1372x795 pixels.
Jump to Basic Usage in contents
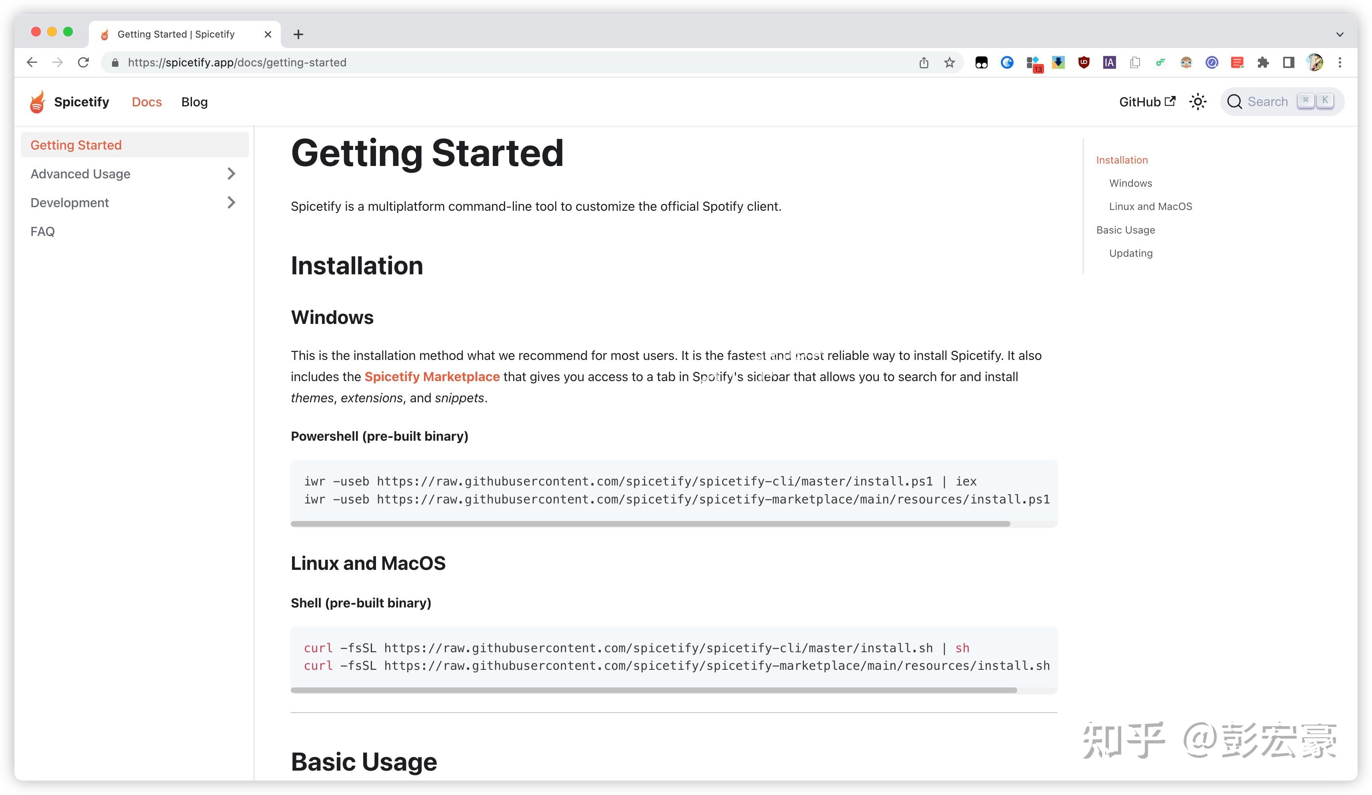[x=1125, y=230]
